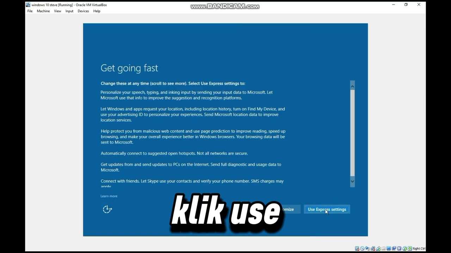
Task: Click the 'Help protect you from malicious' paragraph
Action: (193, 136)
